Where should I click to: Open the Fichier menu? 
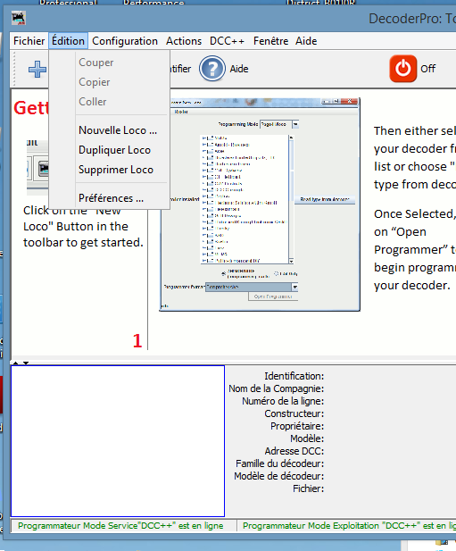point(29,41)
